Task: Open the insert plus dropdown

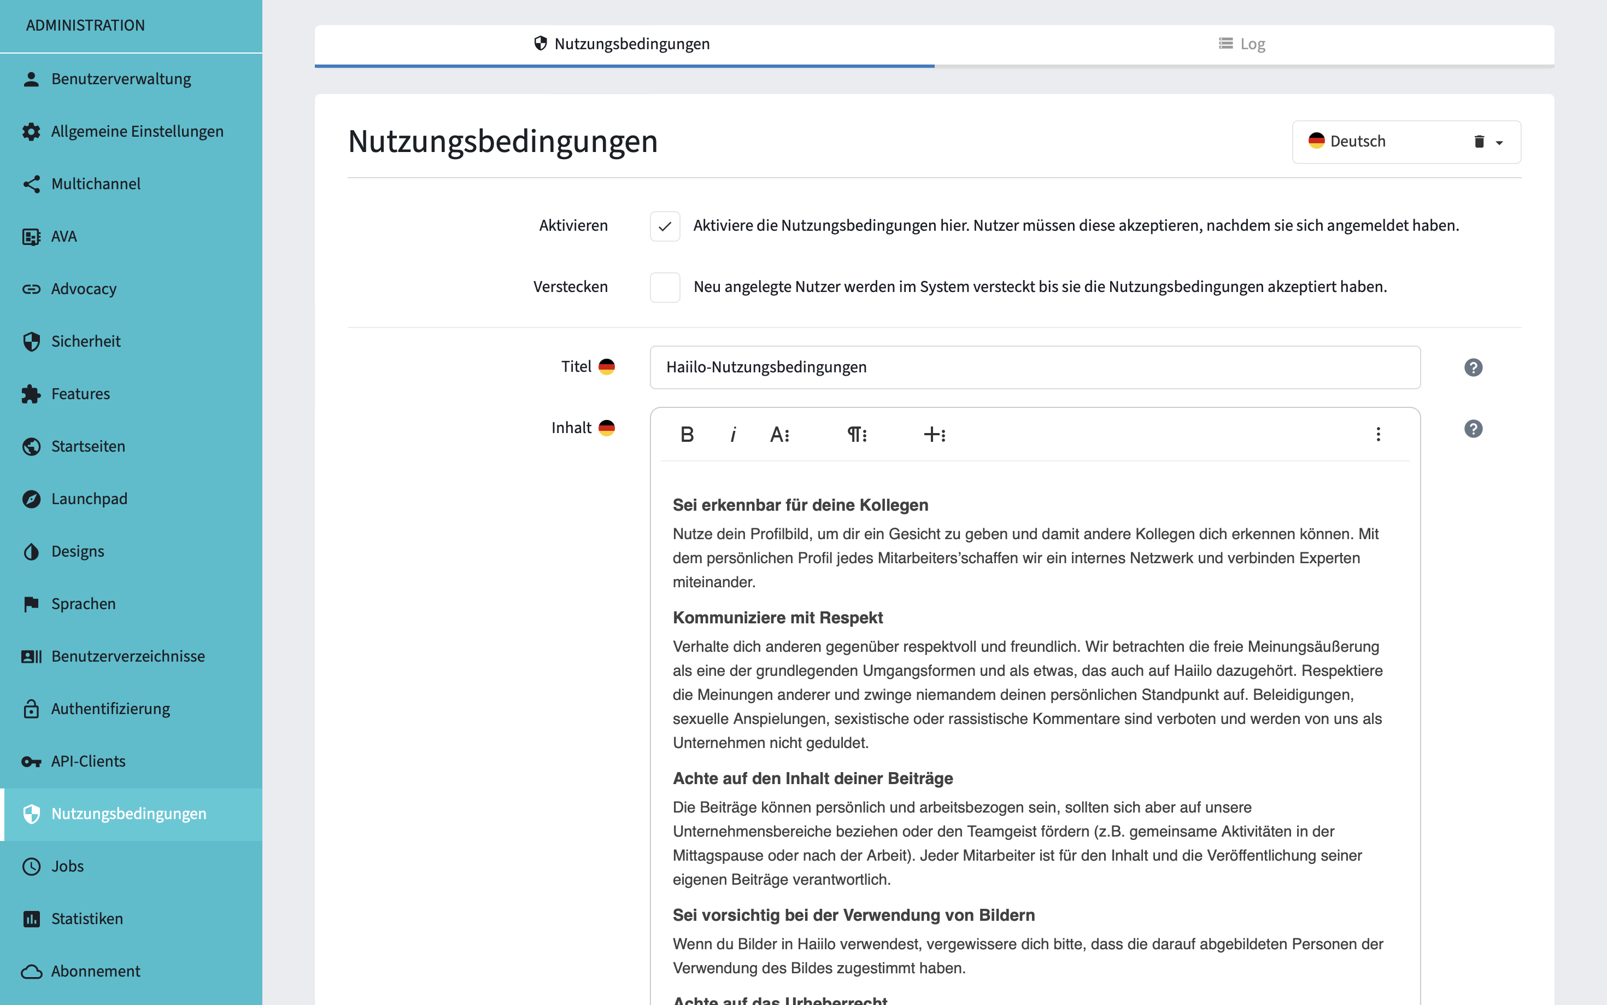Action: point(935,435)
